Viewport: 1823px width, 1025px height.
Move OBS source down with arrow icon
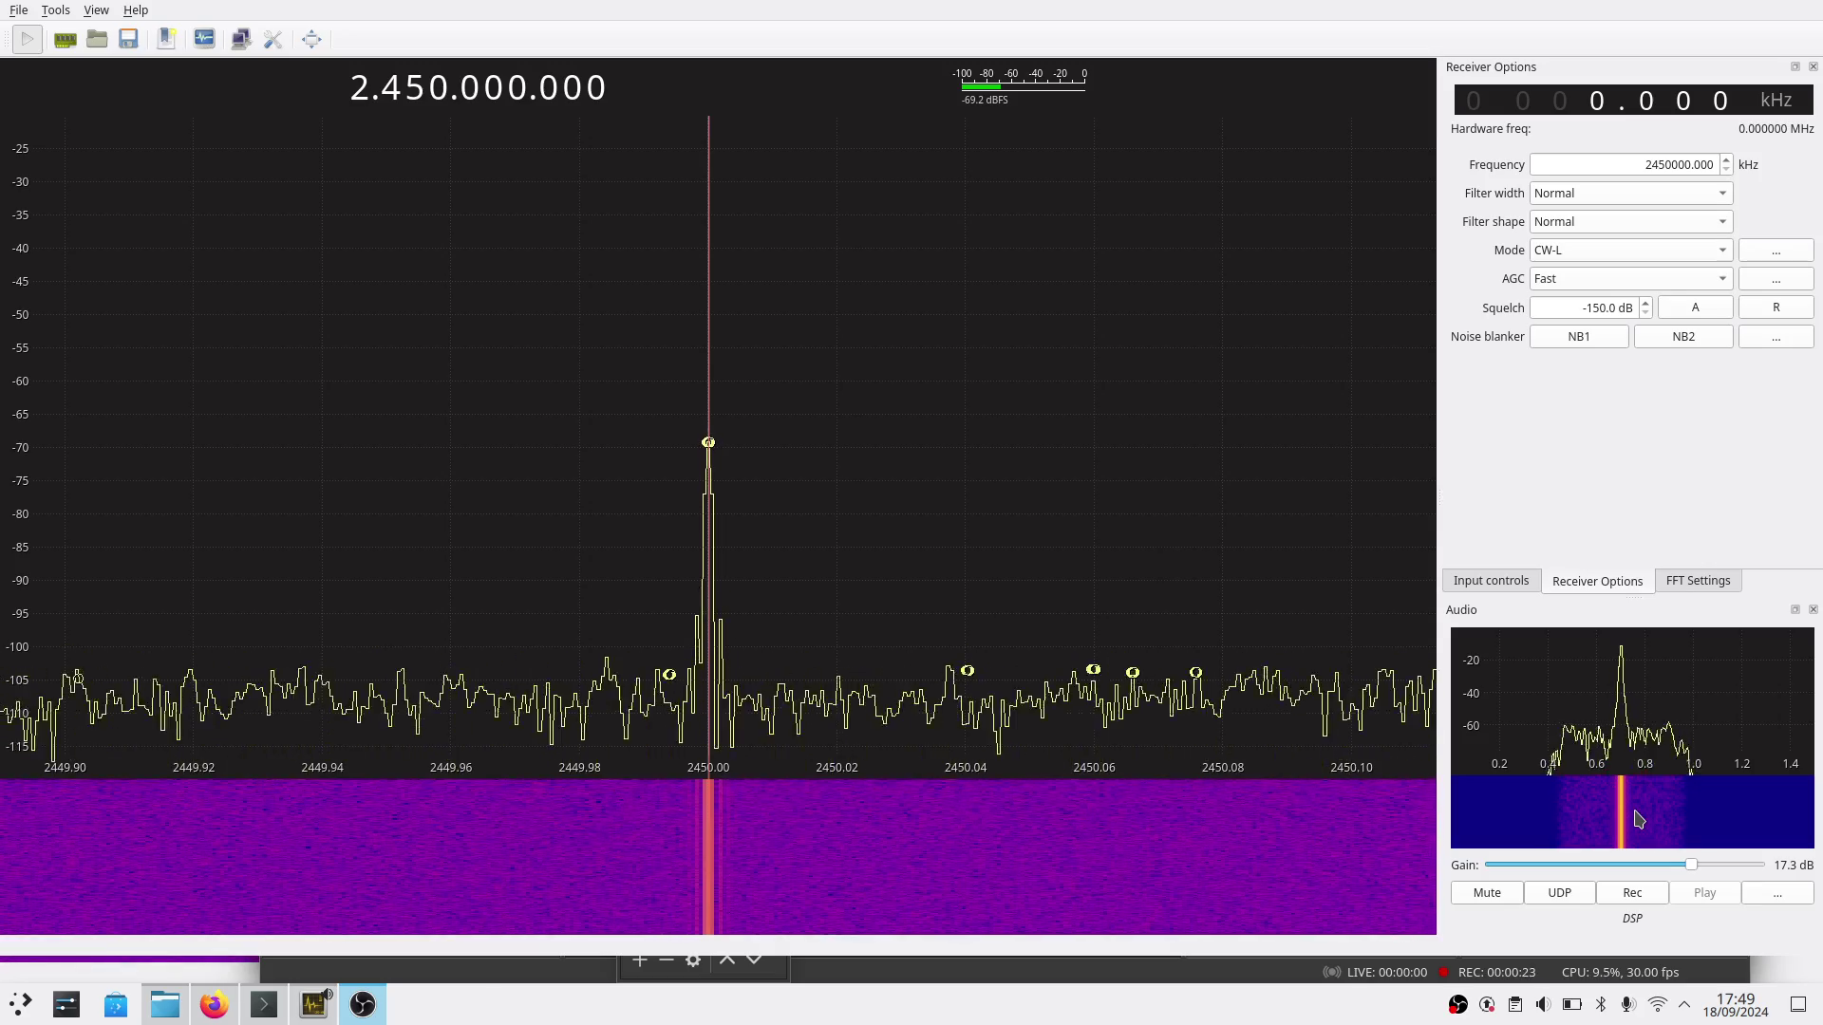pyautogui.click(x=754, y=960)
